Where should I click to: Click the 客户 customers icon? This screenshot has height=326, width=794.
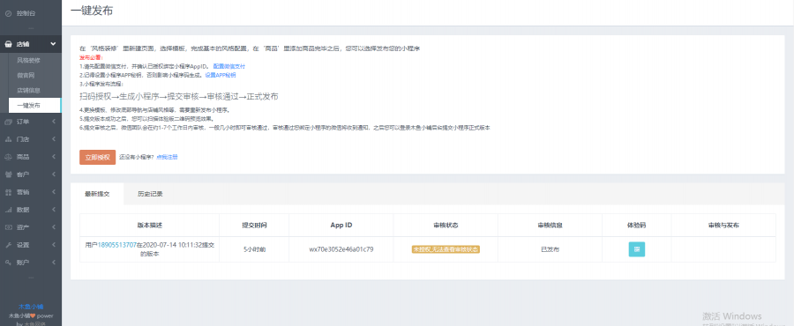tap(8, 174)
